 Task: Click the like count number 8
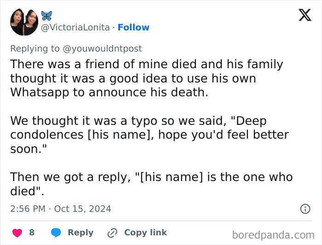[32, 233]
